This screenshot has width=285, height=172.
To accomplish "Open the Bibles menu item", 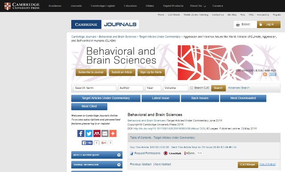I will coord(150,6).
